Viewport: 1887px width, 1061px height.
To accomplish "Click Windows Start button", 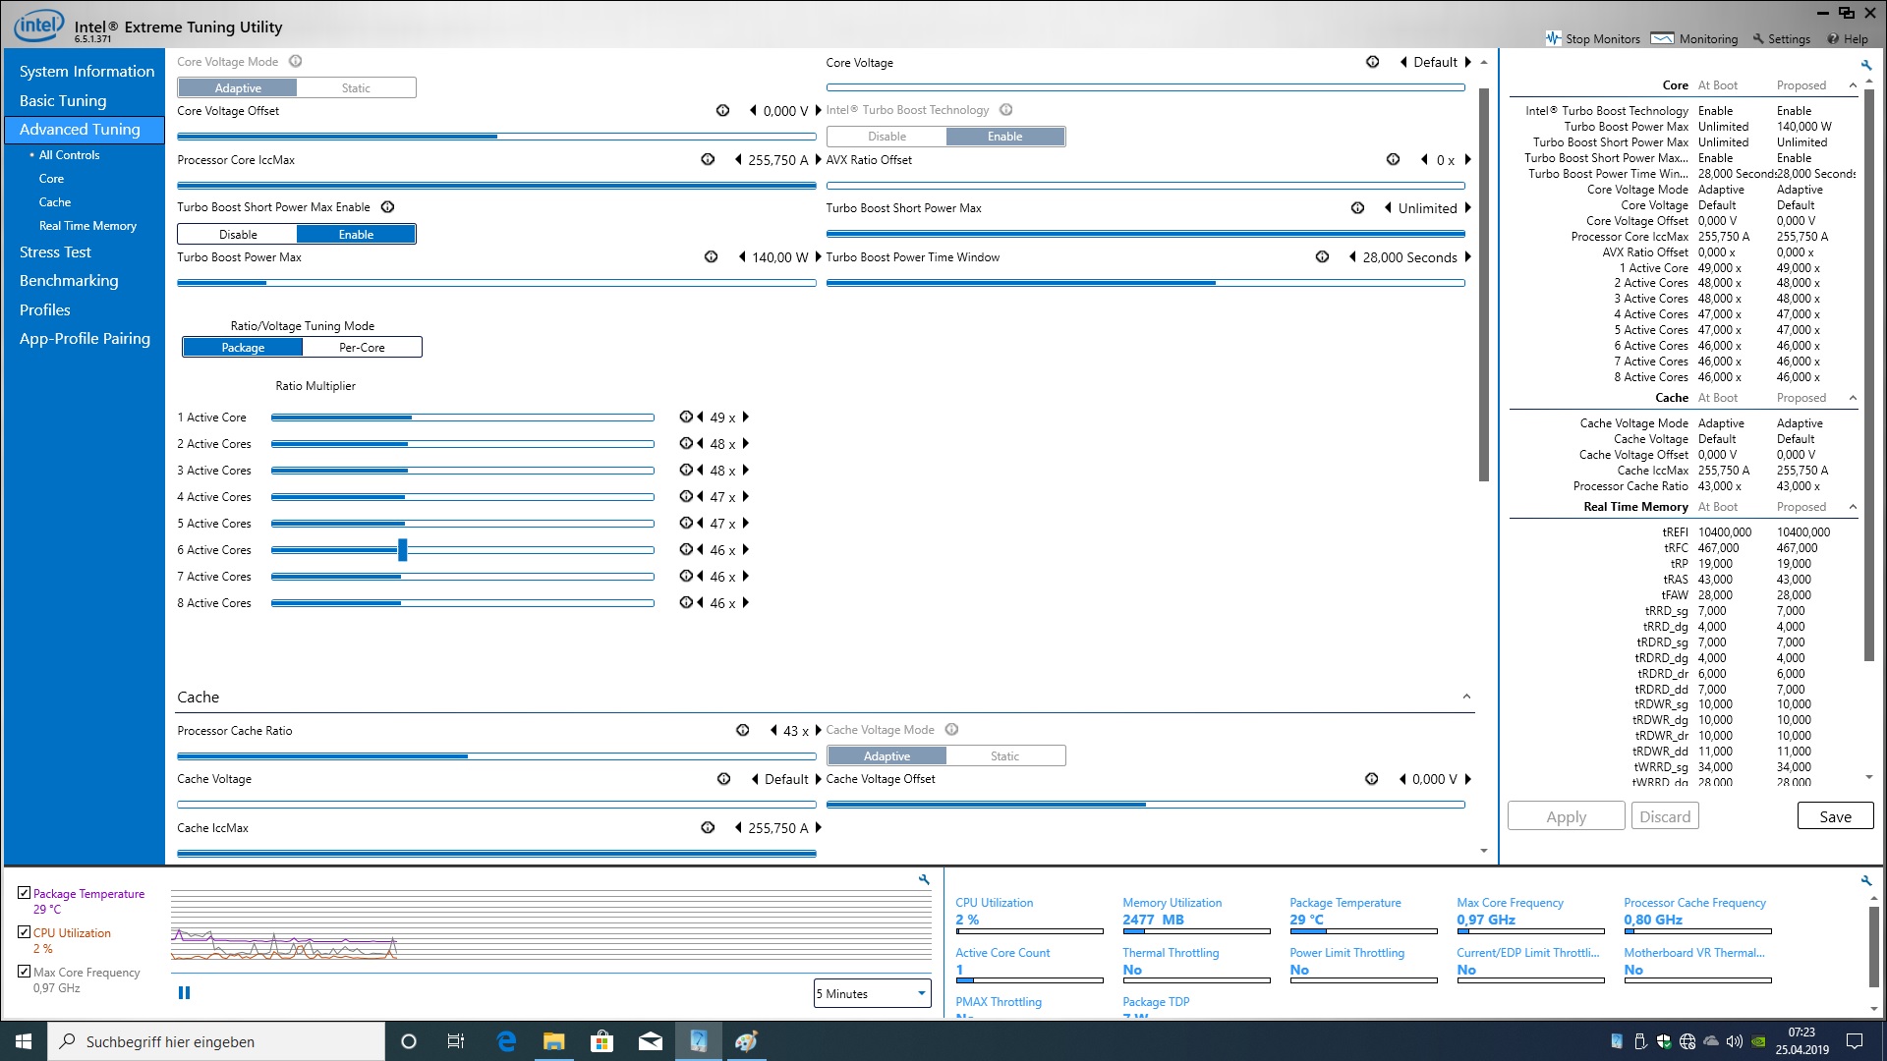I will [24, 1041].
